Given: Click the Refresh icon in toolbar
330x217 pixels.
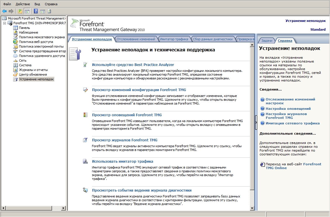Looking at the screenshot, I should coord(49,11).
